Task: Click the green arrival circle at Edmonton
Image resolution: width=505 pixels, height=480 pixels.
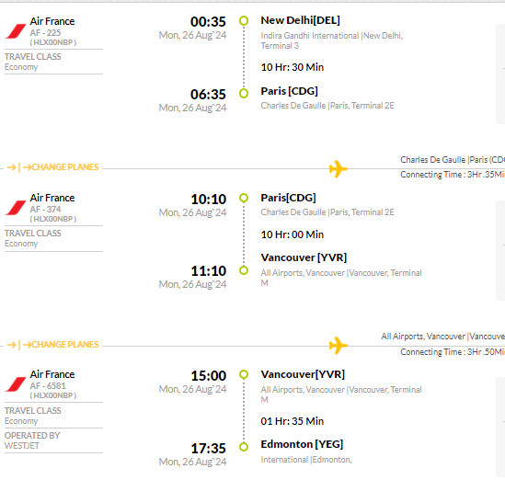Action: [x=244, y=447]
